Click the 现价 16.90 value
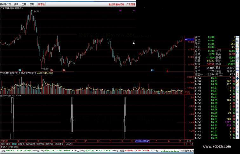The width and height of the screenshot is (240, 154). pos(211,51)
